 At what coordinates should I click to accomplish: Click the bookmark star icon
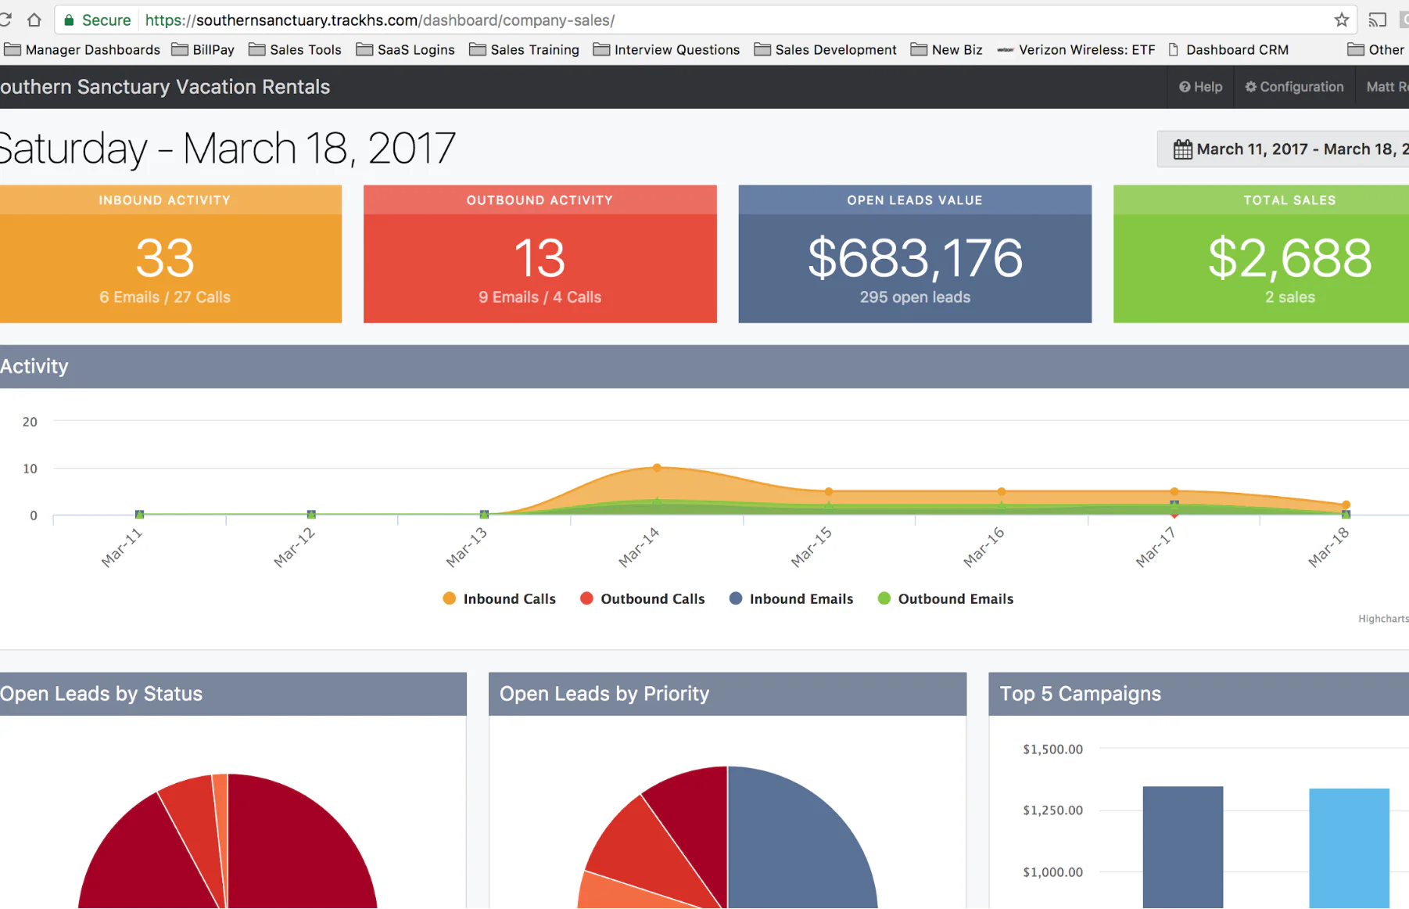tap(1342, 20)
